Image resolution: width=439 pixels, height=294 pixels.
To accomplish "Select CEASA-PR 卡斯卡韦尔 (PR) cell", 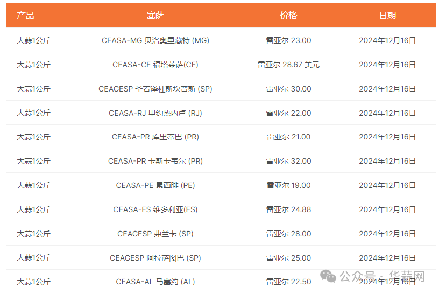I will coord(155,161).
